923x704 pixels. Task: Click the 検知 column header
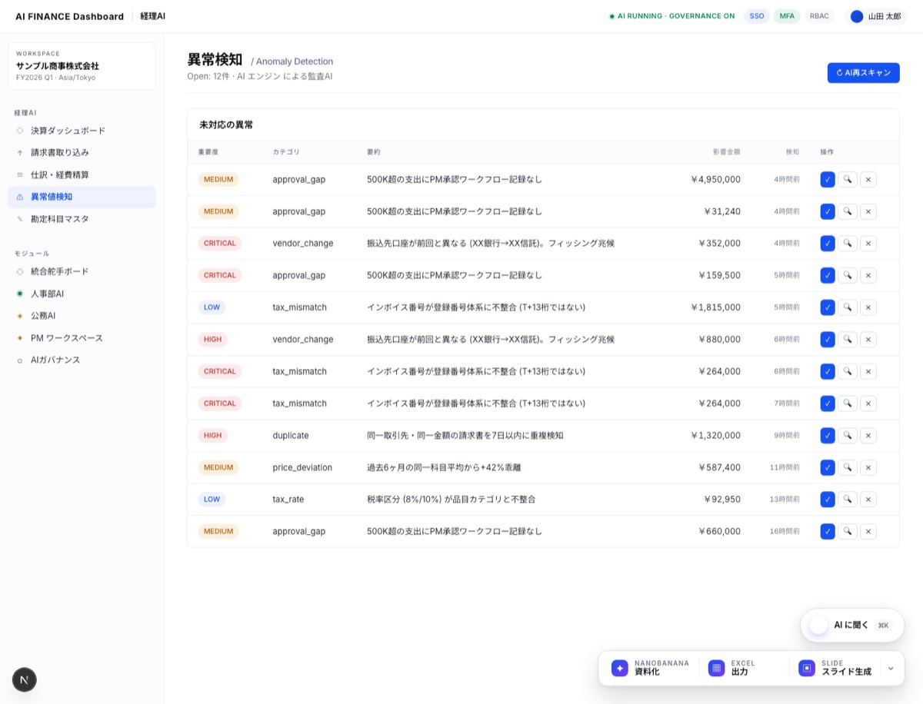[x=792, y=152]
